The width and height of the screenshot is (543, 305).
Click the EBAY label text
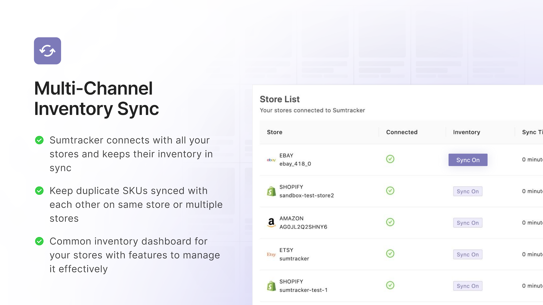click(286, 156)
